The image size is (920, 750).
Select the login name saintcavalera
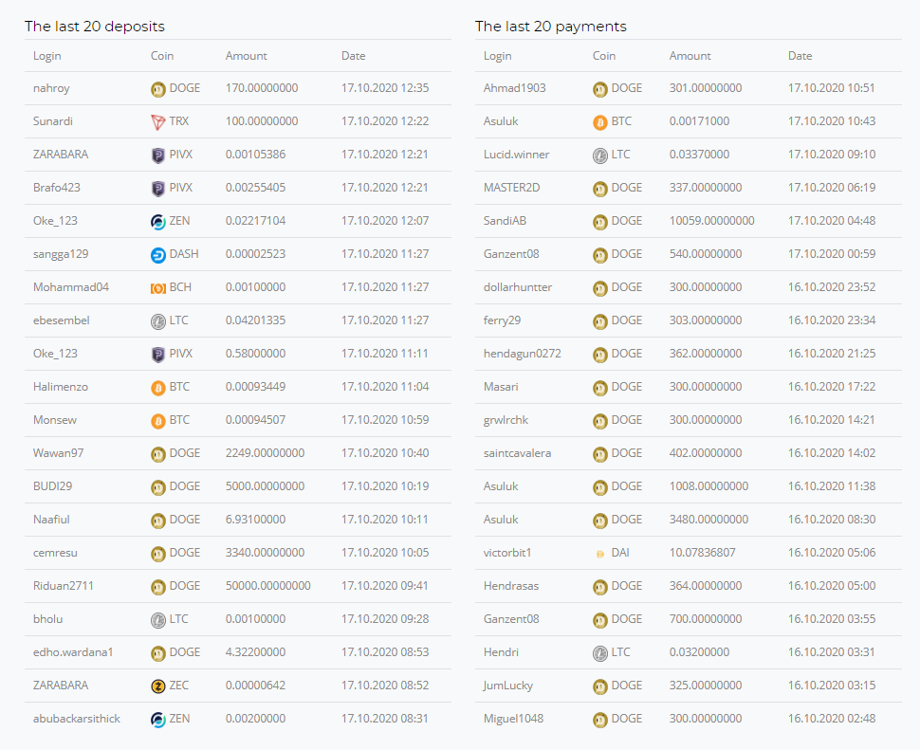pyautogui.click(x=518, y=453)
